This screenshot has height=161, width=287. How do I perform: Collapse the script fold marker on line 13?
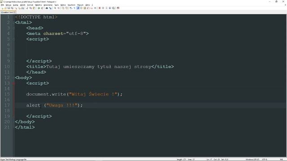pyautogui.click(x=14, y=83)
